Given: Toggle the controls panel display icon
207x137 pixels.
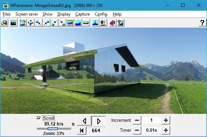Looking at the screenshot, I should point(70,23).
